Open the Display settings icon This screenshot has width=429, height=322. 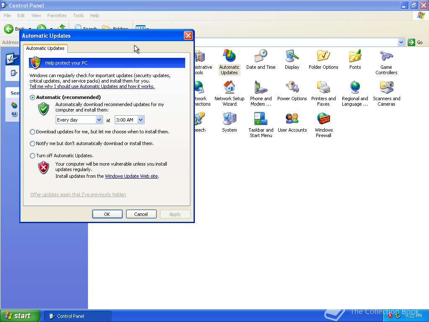(x=292, y=60)
